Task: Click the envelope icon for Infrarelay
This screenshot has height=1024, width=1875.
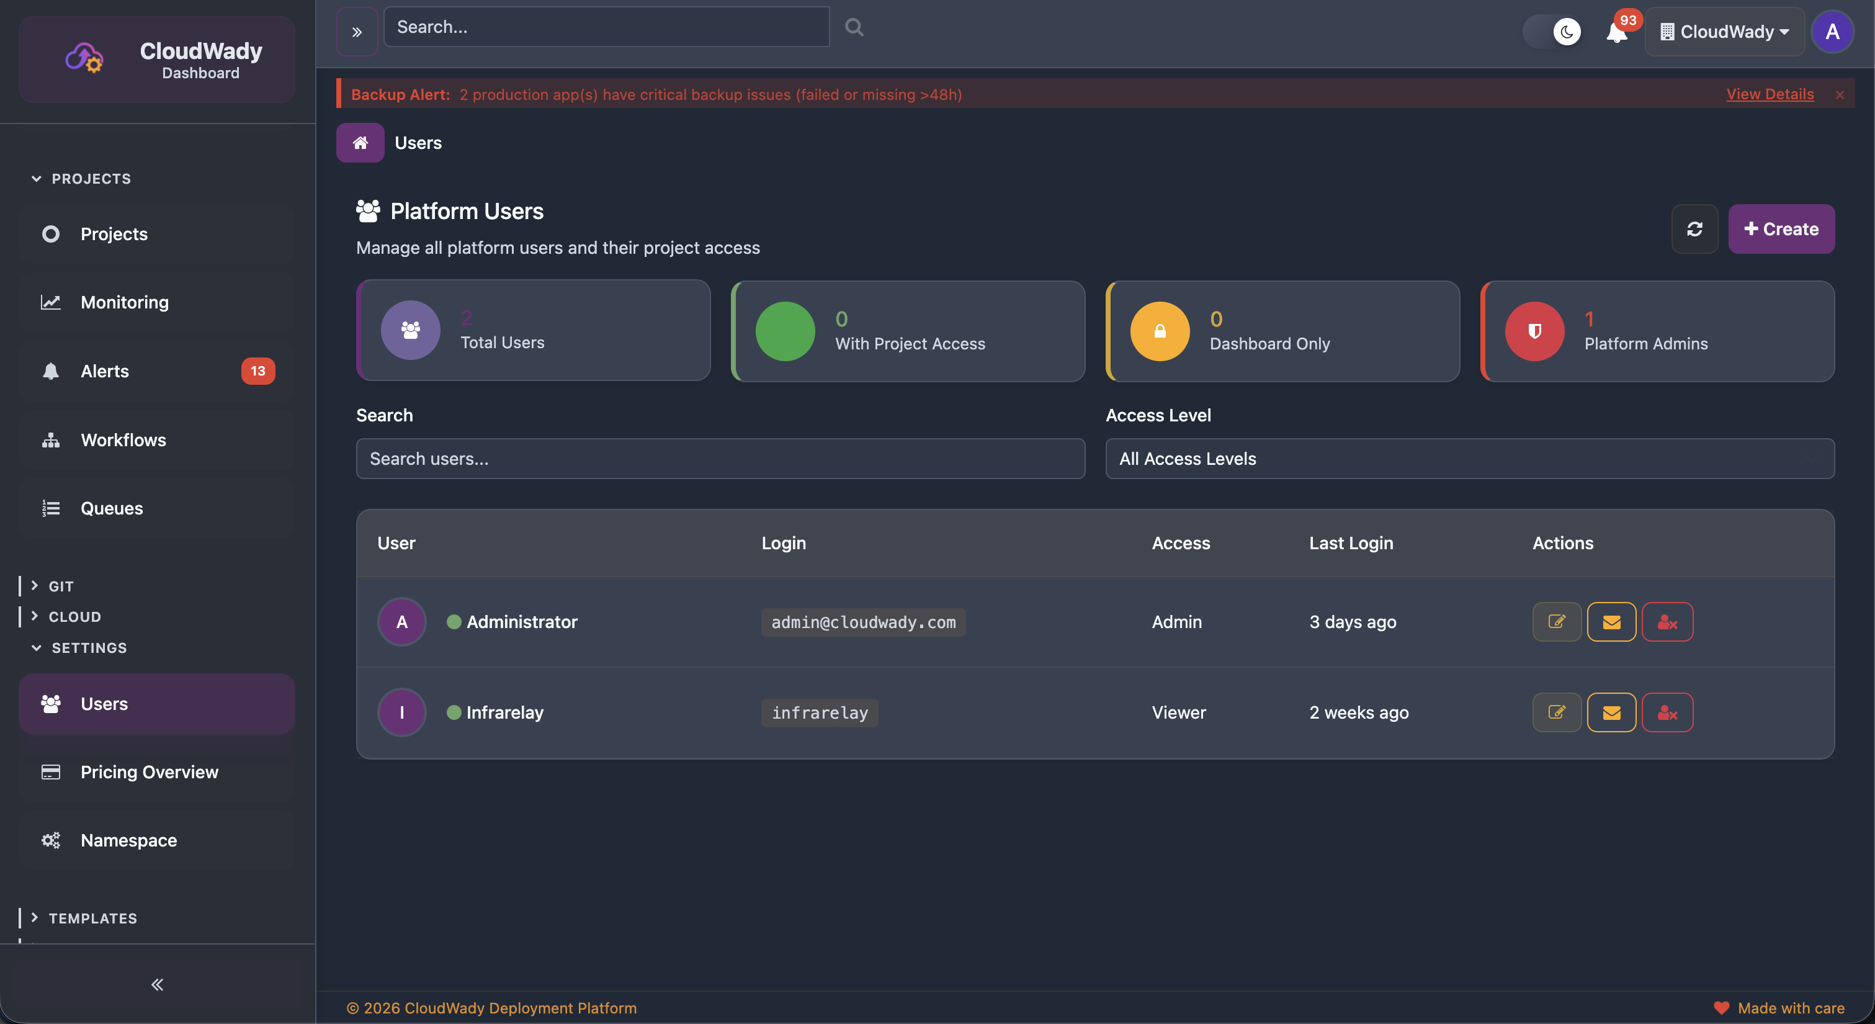Action: pyautogui.click(x=1611, y=712)
